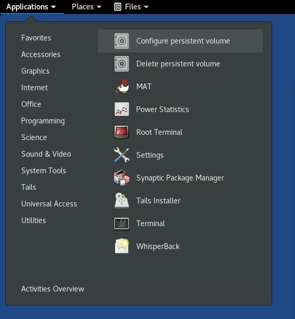Select the Universal Access category
Screen dimensions: 295x319
(49, 204)
